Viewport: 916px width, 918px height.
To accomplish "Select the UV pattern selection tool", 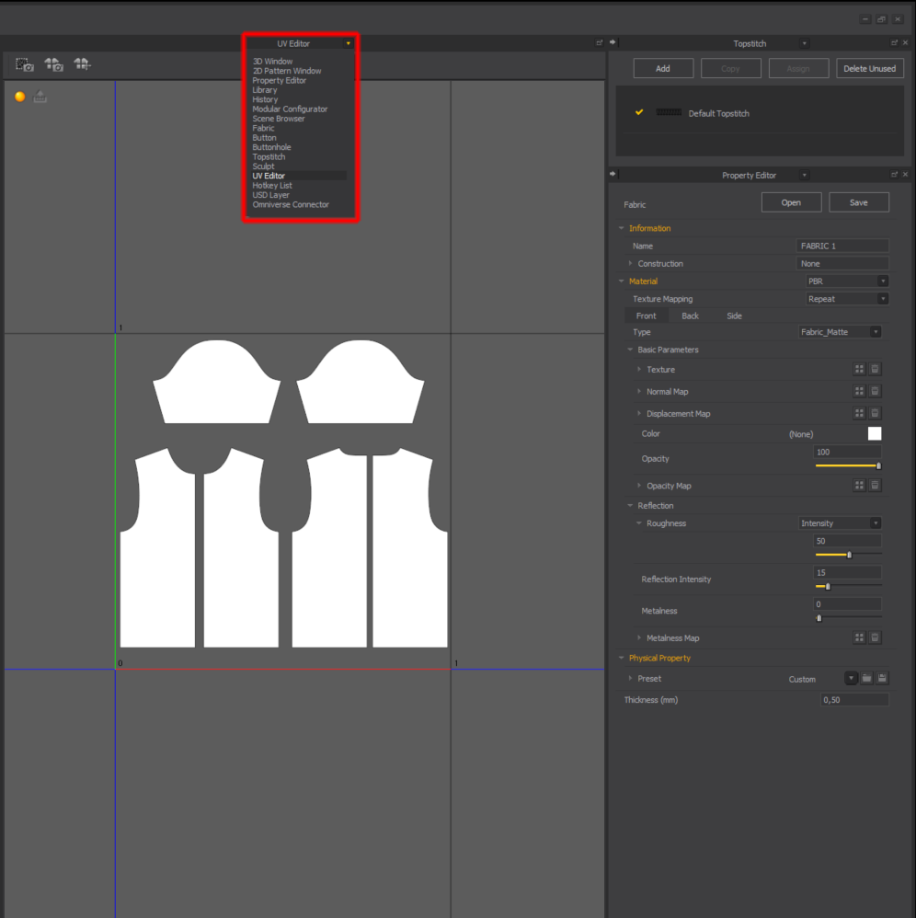I will [23, 64].
